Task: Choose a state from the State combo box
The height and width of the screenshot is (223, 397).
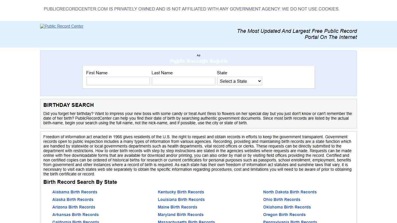Action: [x=239, y=81]
